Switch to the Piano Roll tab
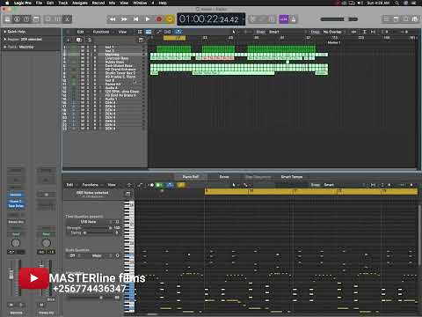 pyautogui.click(x=191, y=177)
